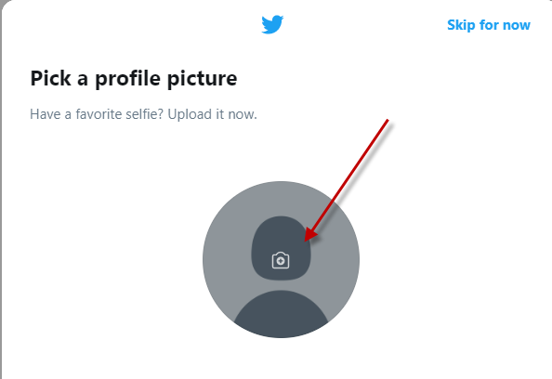The image size is (552, 379).
Task: Select the avatar shoulders silhouette shape
Action: click(x=281, y=314)
